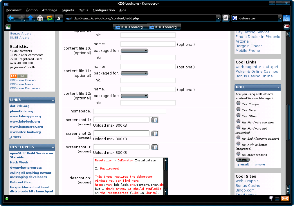Image resolution: width=294 pixels, height=206 pixels.
Task: Click the Forward navigation arrow
Action: [20, 18]
